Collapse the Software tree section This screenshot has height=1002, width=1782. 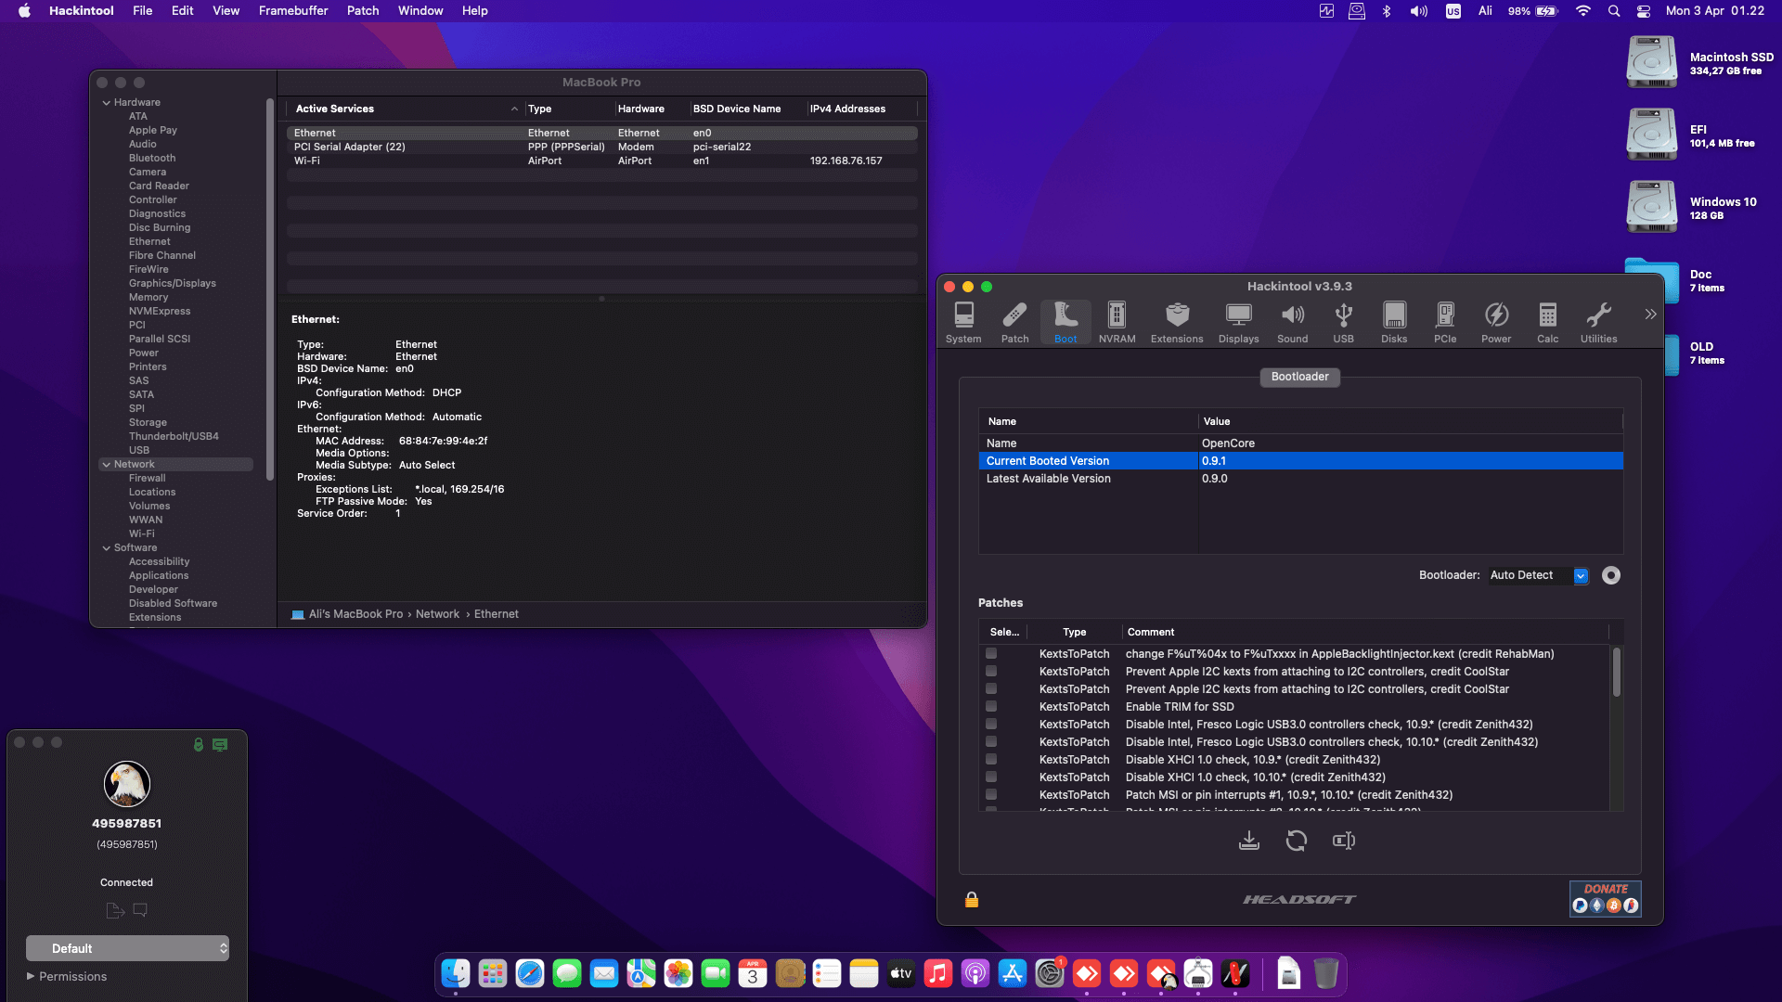click(x=107, y=547)
